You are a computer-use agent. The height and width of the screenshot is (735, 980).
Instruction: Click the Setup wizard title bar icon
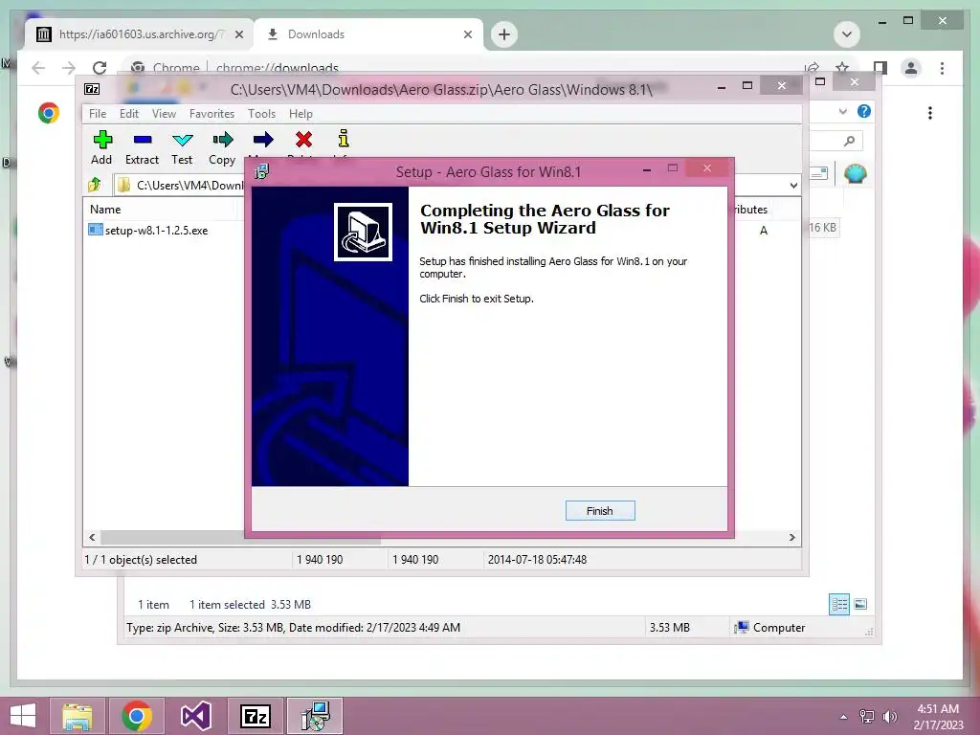[x=261, y=171]
